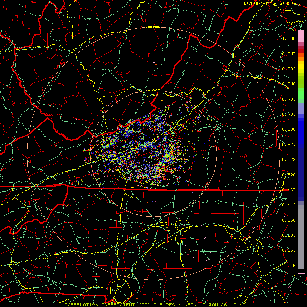Viewport: 307px width, 307px height.
Task: Click the Correlation Coefficient KFCX caption text
Action: [155, 305]
